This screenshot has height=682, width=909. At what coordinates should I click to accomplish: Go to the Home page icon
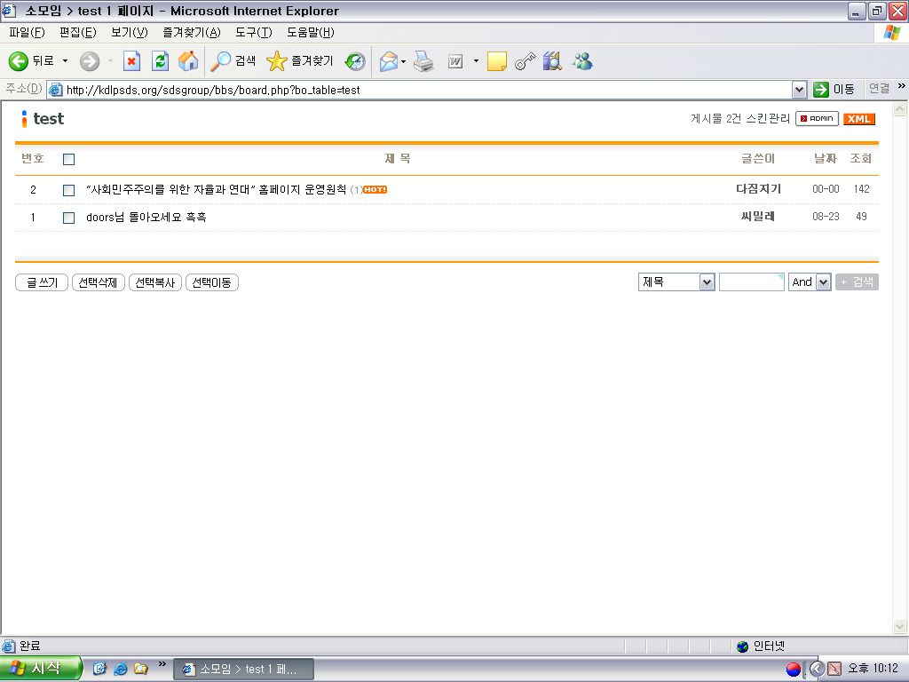(x=188, y=61)
